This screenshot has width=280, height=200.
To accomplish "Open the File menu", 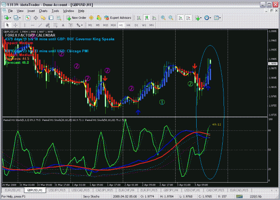I will (10, 11).
